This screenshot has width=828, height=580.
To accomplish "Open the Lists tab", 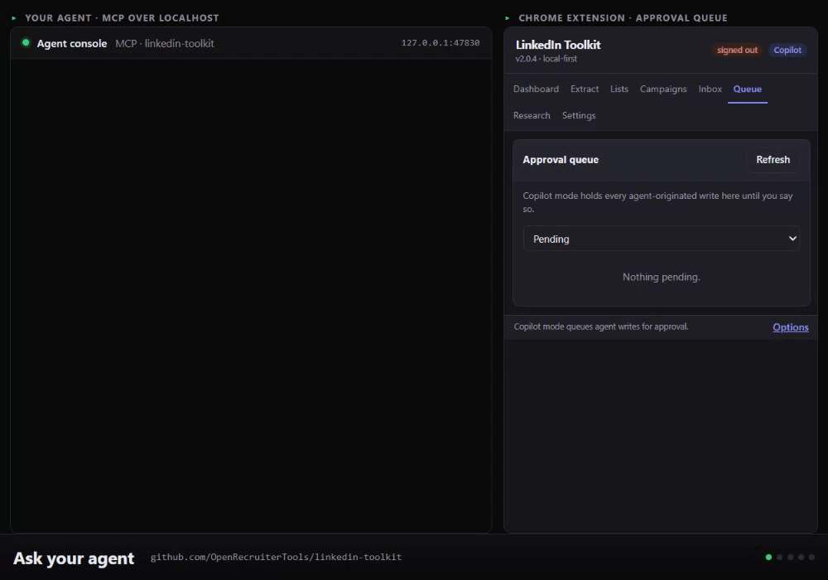I will (619, 89).
